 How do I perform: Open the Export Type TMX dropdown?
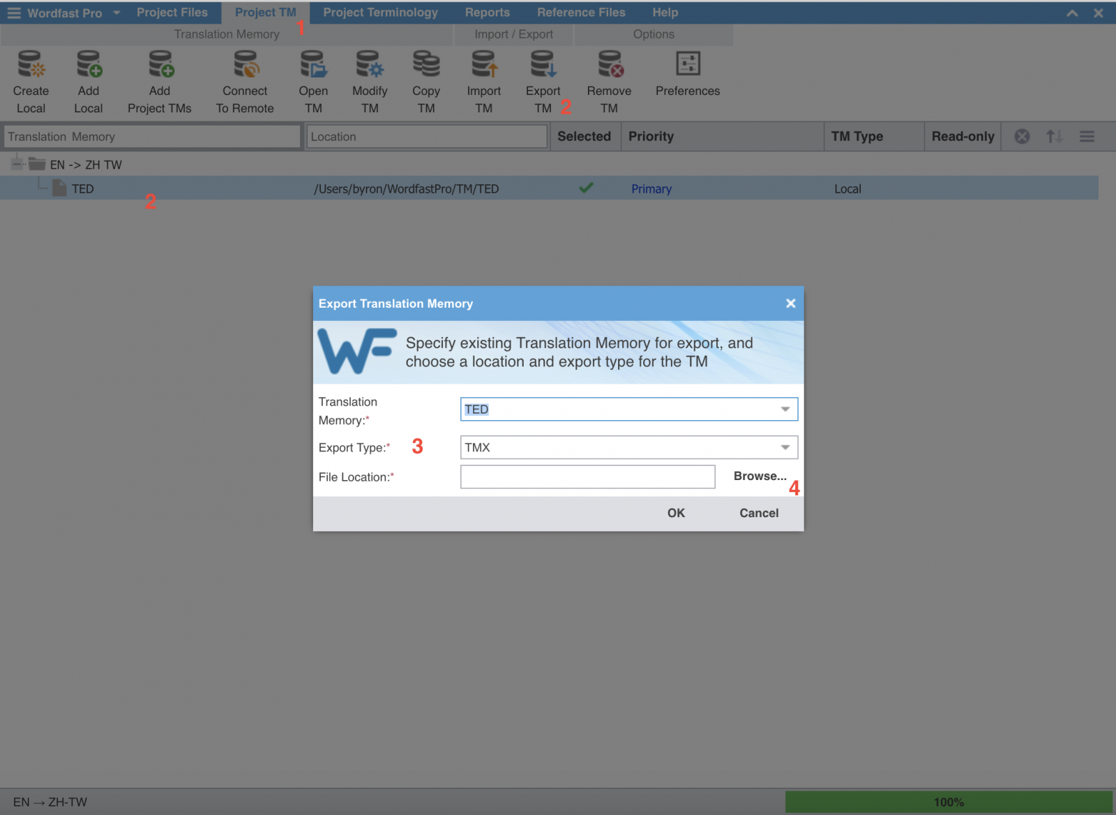(785, 447)
